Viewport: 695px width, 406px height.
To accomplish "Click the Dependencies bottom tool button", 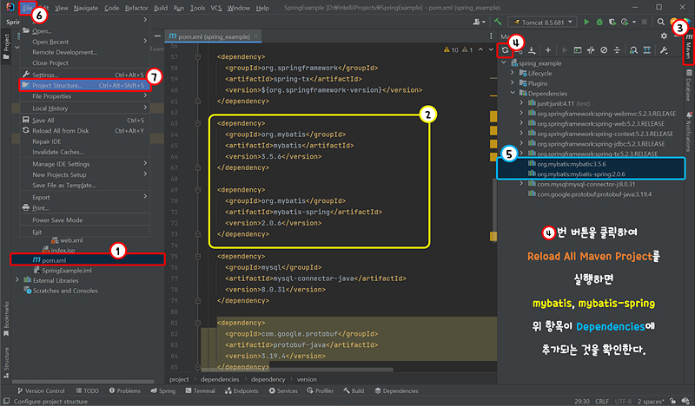I will point(396,391).
